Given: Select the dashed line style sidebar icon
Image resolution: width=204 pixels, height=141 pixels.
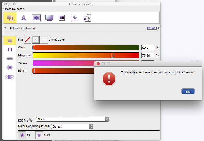Looking at the screenshot, I should tap(10, 59).
